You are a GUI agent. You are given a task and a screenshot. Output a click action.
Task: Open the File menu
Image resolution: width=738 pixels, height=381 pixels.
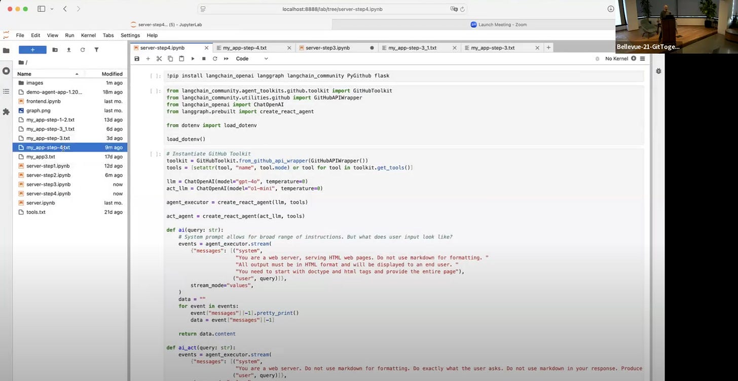20,35
